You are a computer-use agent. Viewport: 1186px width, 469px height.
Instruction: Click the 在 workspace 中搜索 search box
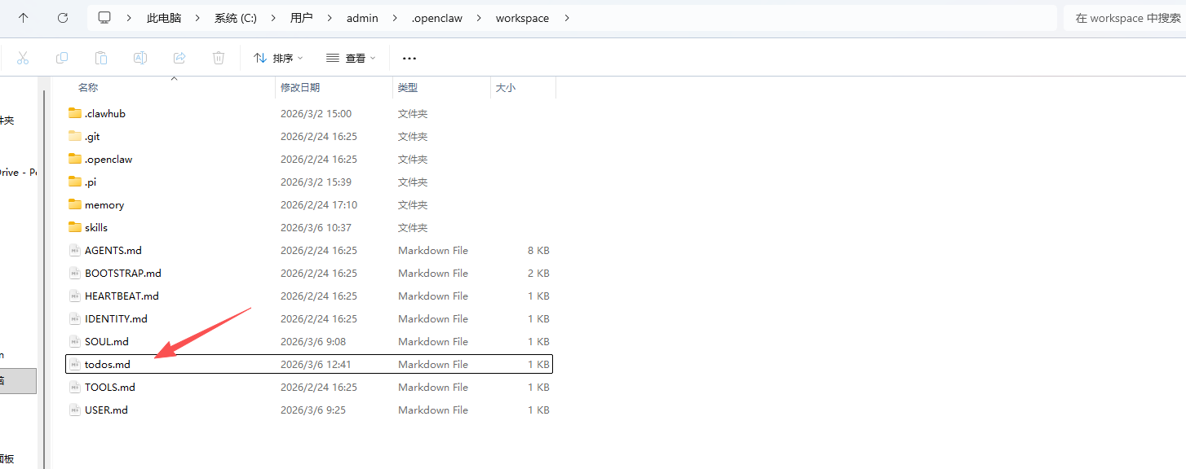coord(1125,18)
